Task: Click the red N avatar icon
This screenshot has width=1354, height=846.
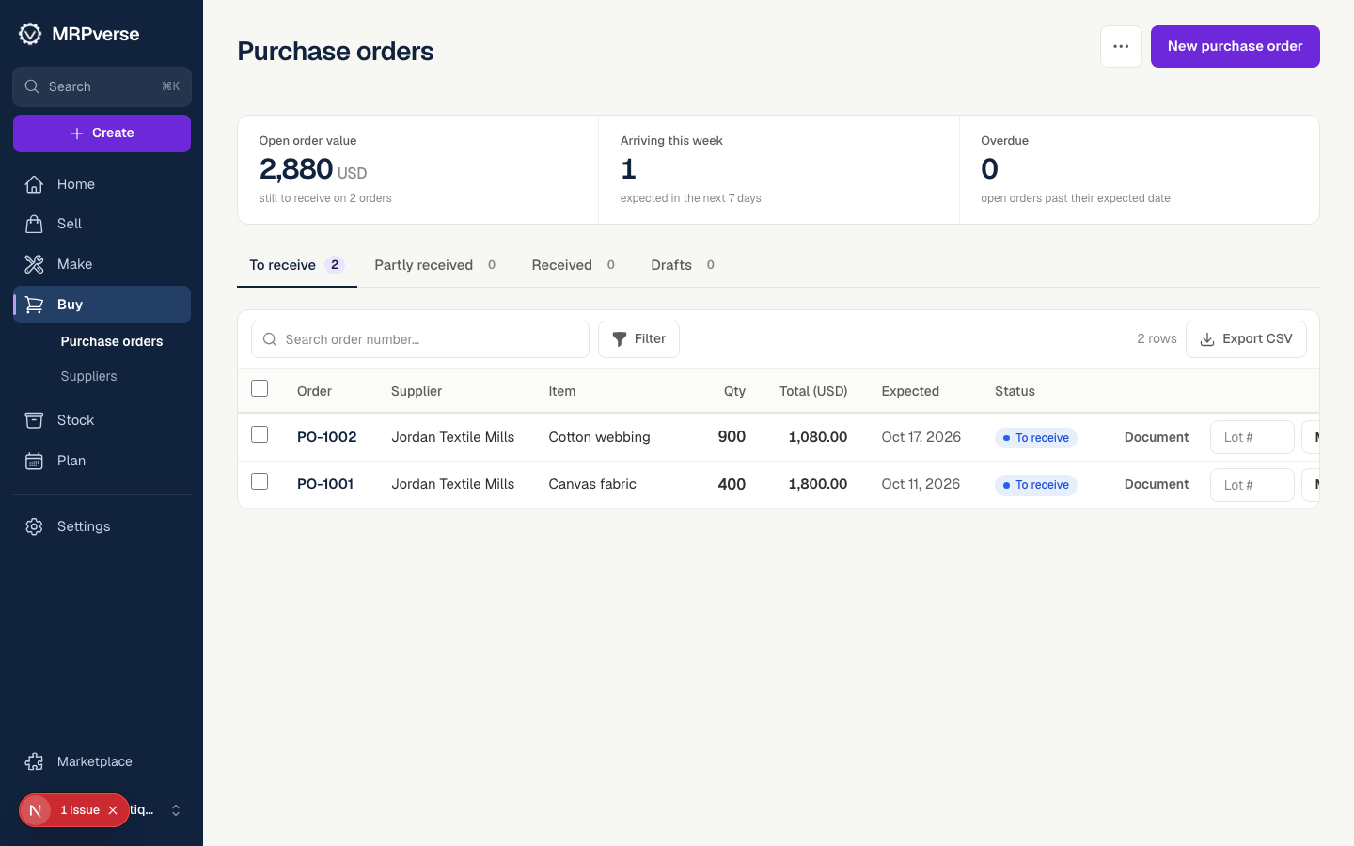Action: [x=36, y=810]
